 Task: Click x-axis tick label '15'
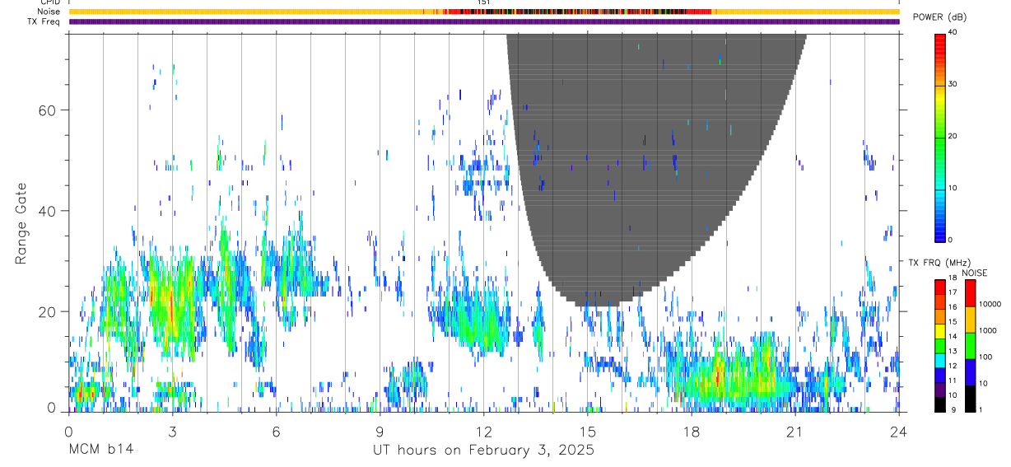click(588, 431)
